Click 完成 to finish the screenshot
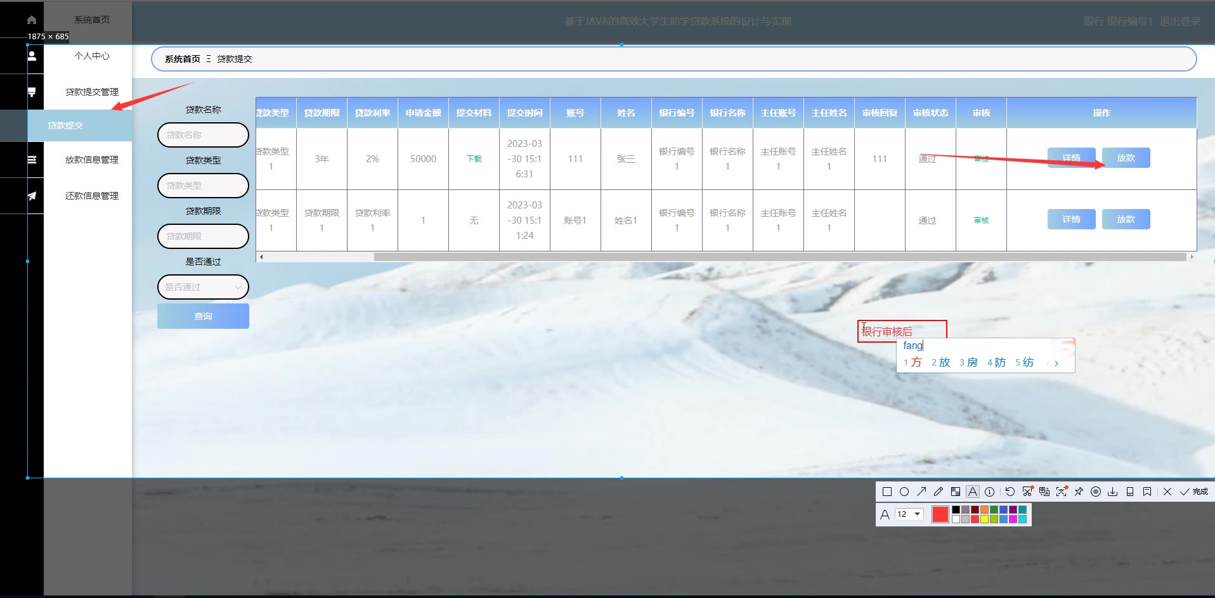This screenshot has width=1215, height=598. tap(1194, 492)
